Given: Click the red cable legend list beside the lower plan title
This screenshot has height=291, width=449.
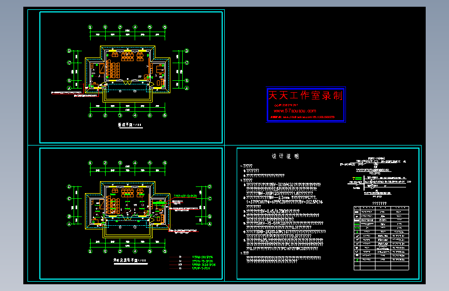Looking at the screenshot, I should click(x=193, y=263).
